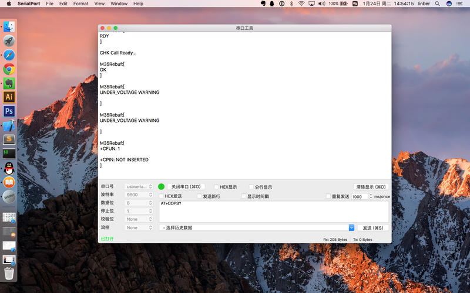Open Xcode from the dock
Image resolution: width=470 pixels, height=293 pixels.
9,125
